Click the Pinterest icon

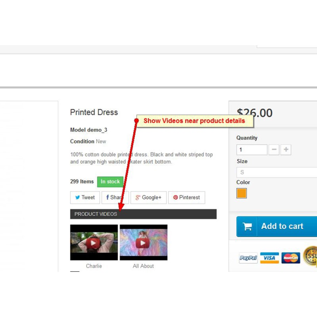coord(176,197)
